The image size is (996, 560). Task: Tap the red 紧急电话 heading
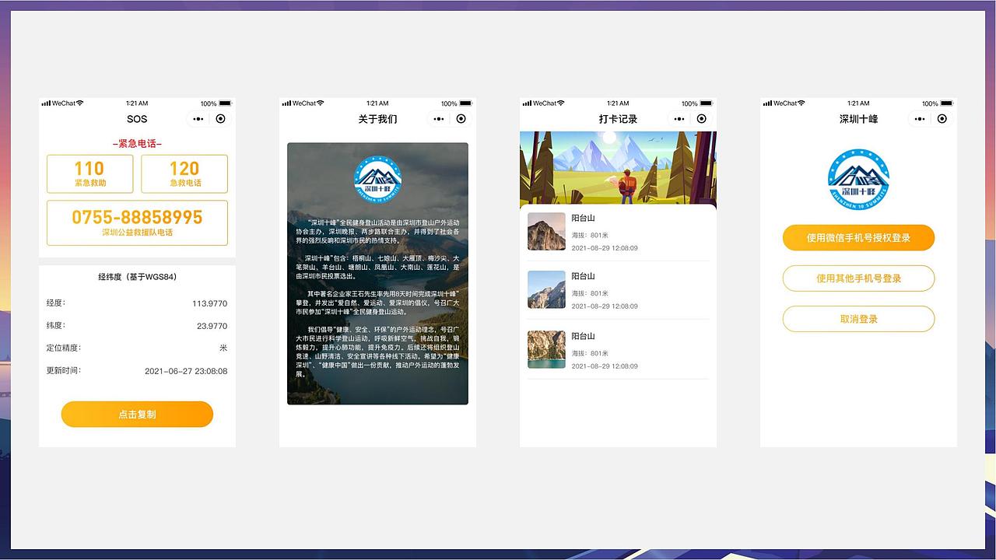coord(137,144)
